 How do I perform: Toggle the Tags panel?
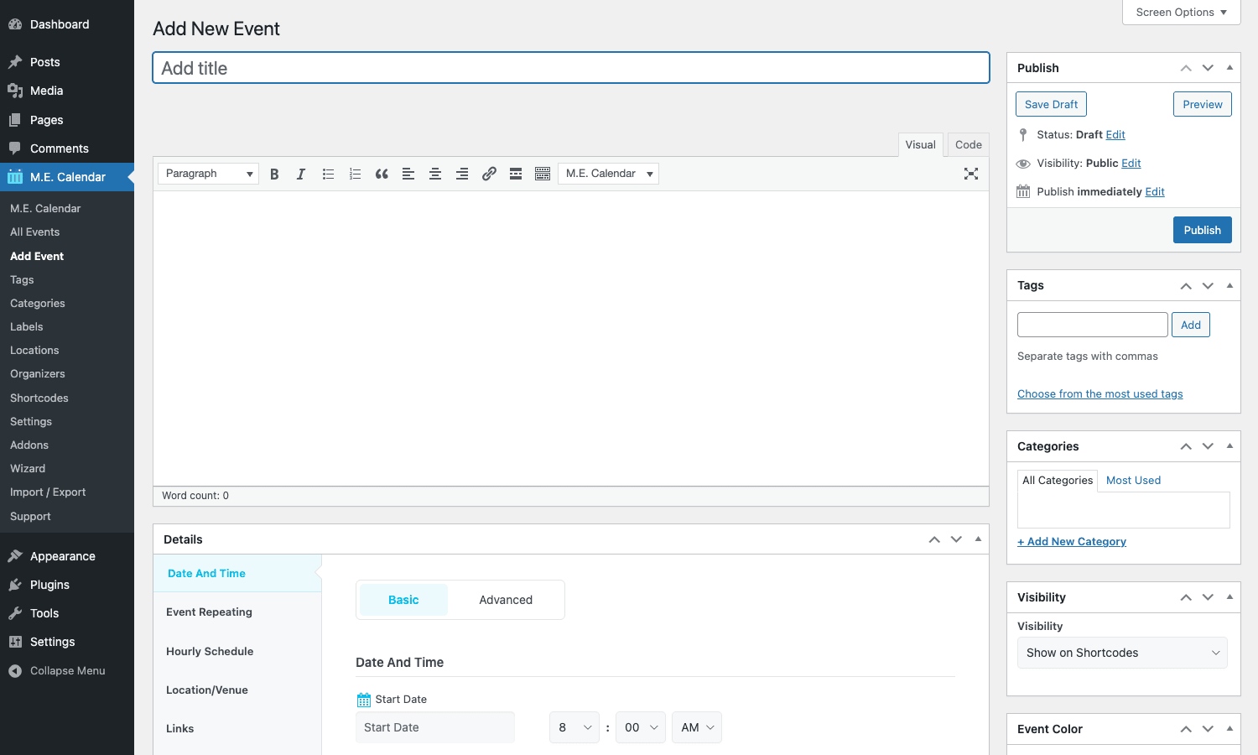[1229, 285]
